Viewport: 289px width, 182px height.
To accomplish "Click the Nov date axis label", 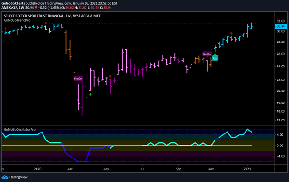I will [x=211, y=169].
